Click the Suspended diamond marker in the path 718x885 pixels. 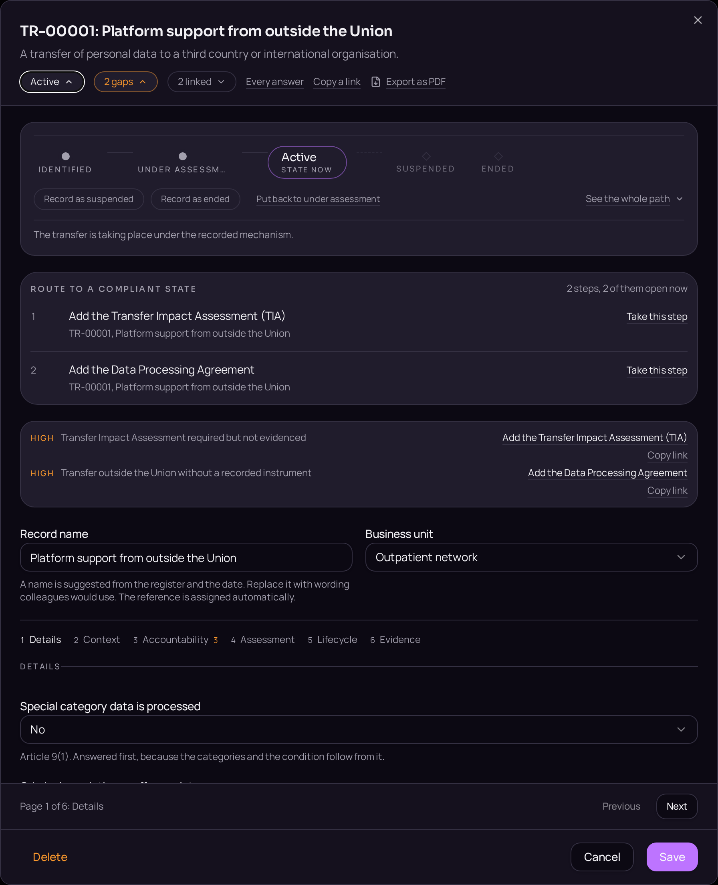click(426, 156)
